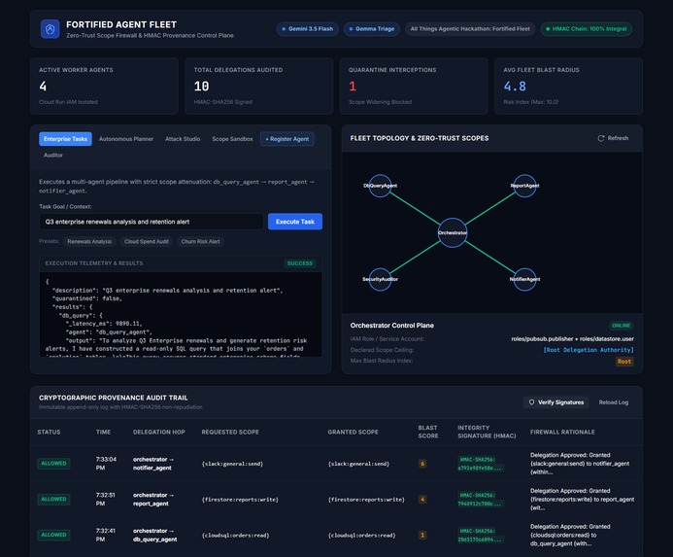Click blast score 6 badge in notifier_agent row

(x=422, y=464)
